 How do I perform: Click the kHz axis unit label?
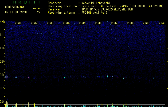coord(2,22)
